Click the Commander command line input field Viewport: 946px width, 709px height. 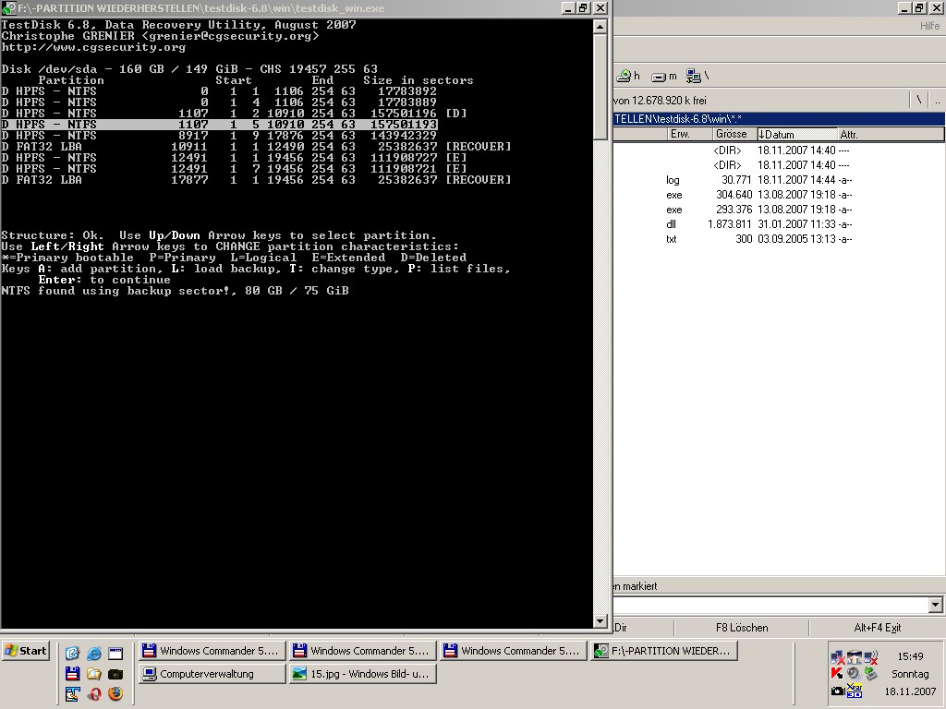(770, 605)
